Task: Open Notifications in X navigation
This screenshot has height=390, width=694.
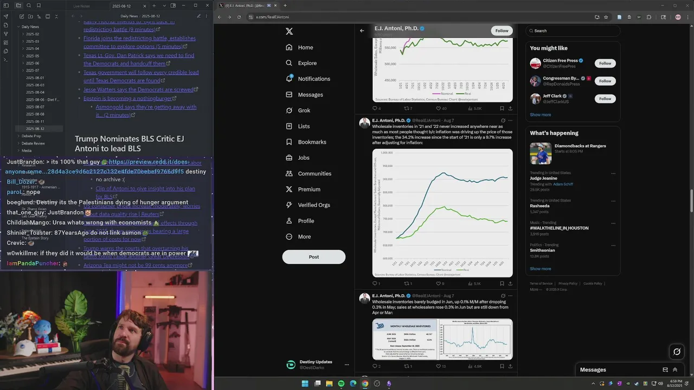Action: point(308,79)
